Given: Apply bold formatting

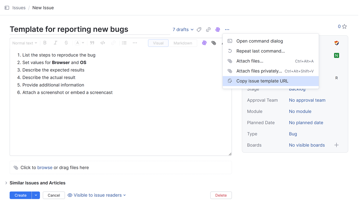Looking at the screenshot, I should point(45,43).
